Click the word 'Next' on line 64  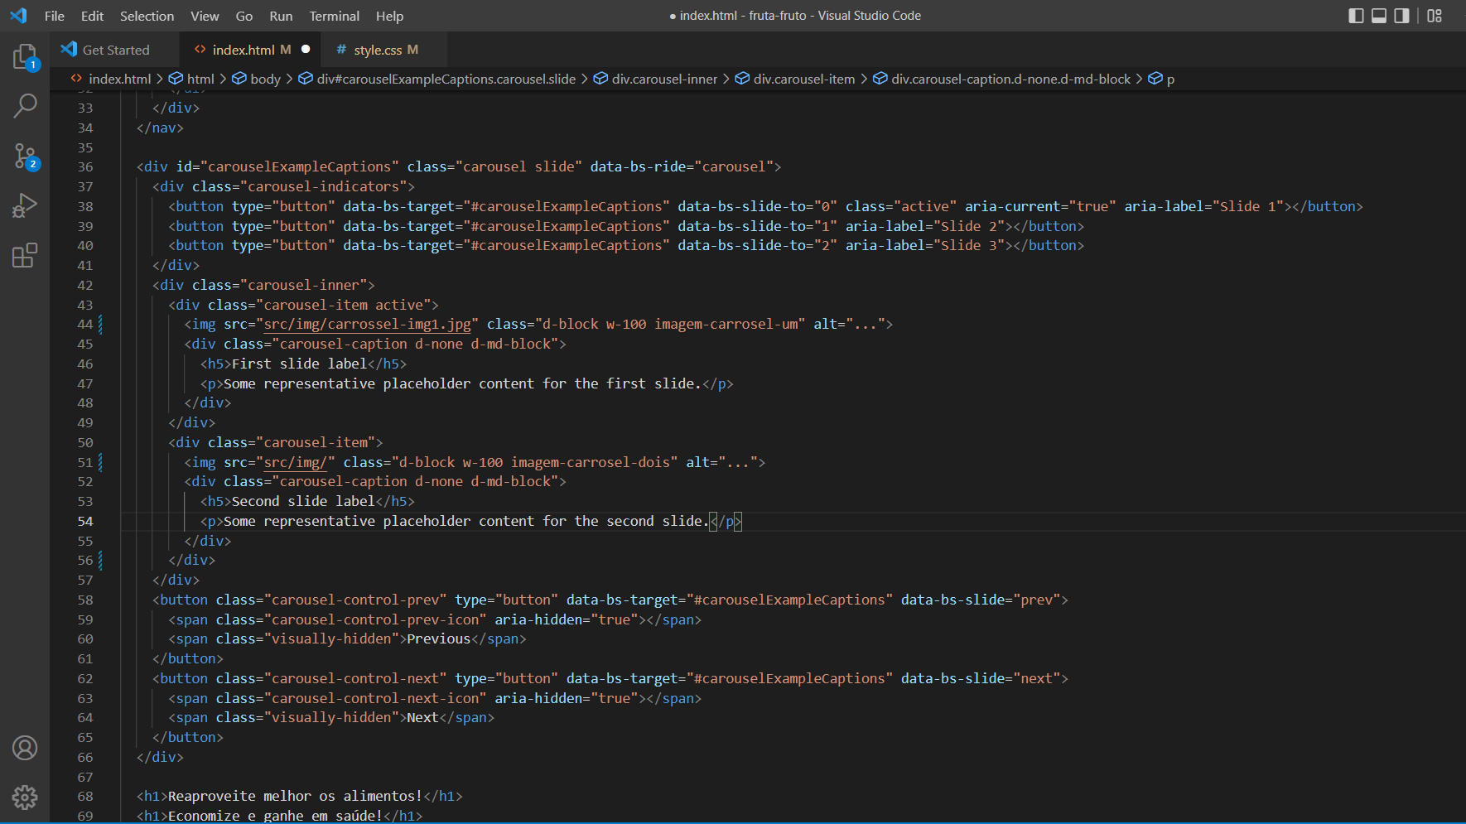tap(422, 717)
